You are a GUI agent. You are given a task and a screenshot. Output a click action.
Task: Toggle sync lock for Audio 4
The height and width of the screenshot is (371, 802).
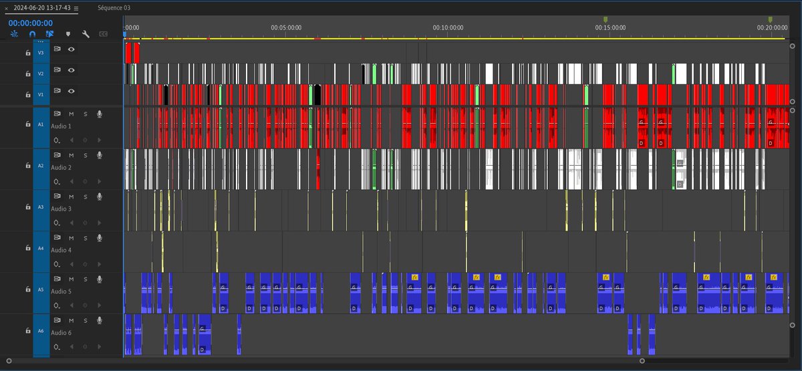tap(57, 237)
